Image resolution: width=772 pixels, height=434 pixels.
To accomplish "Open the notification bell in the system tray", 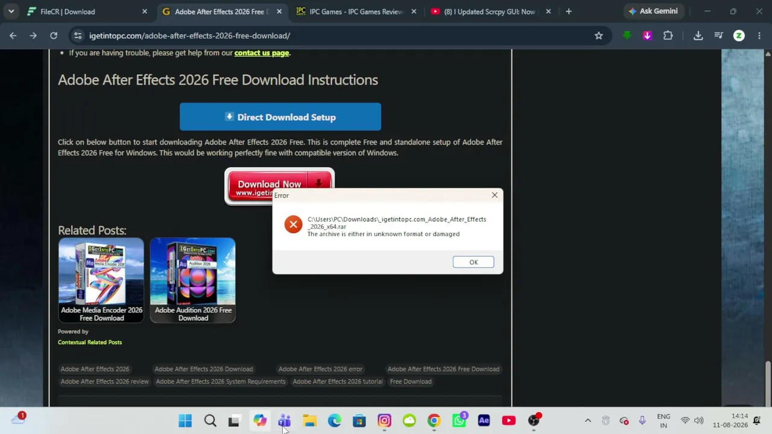I will pos(757,421).
